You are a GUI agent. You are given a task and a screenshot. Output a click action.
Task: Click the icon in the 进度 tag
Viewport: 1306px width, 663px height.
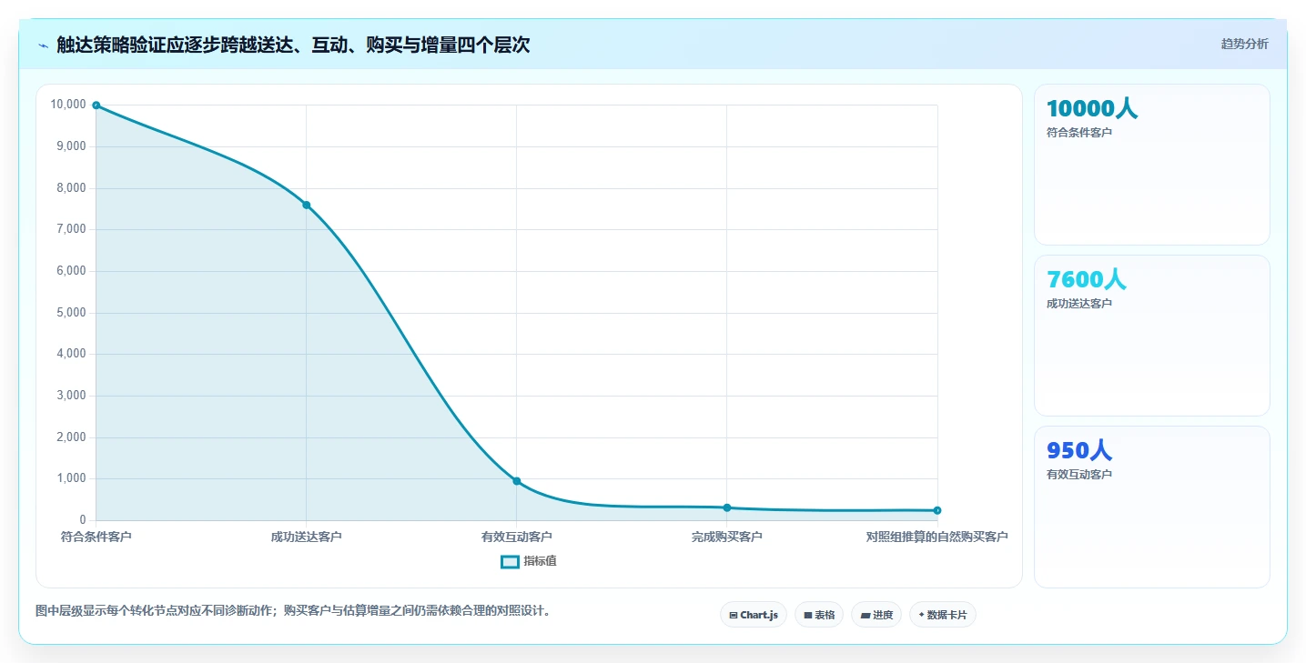pos(865,616)
